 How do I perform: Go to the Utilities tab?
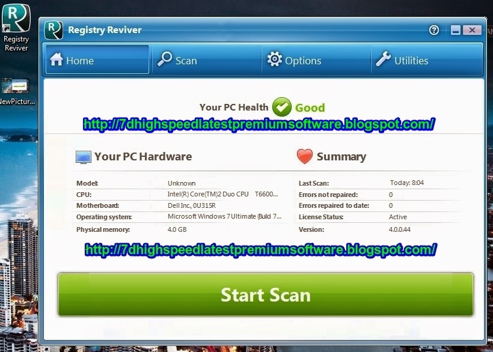[427, 59]
